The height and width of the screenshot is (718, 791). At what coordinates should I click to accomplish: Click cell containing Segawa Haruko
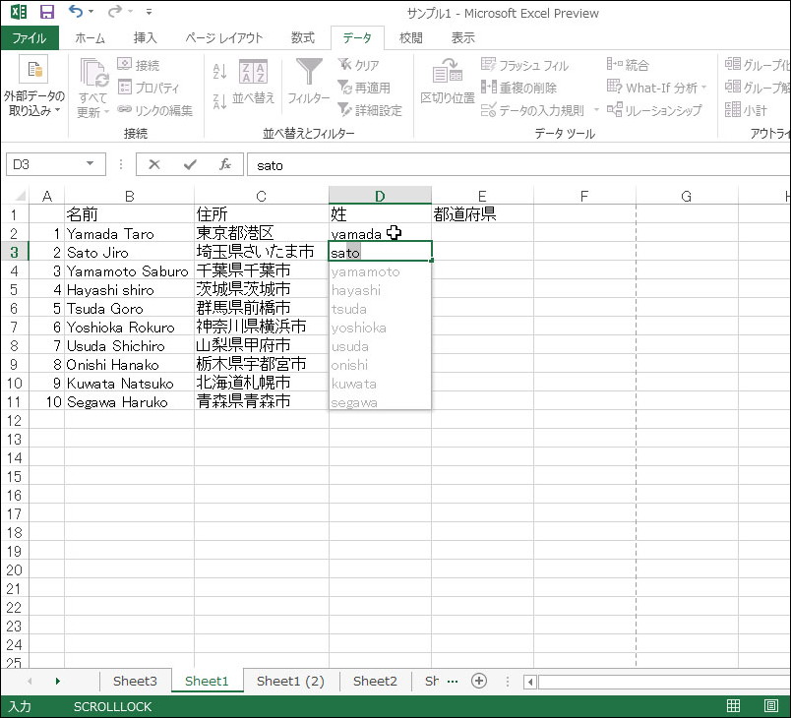(130, 402)
